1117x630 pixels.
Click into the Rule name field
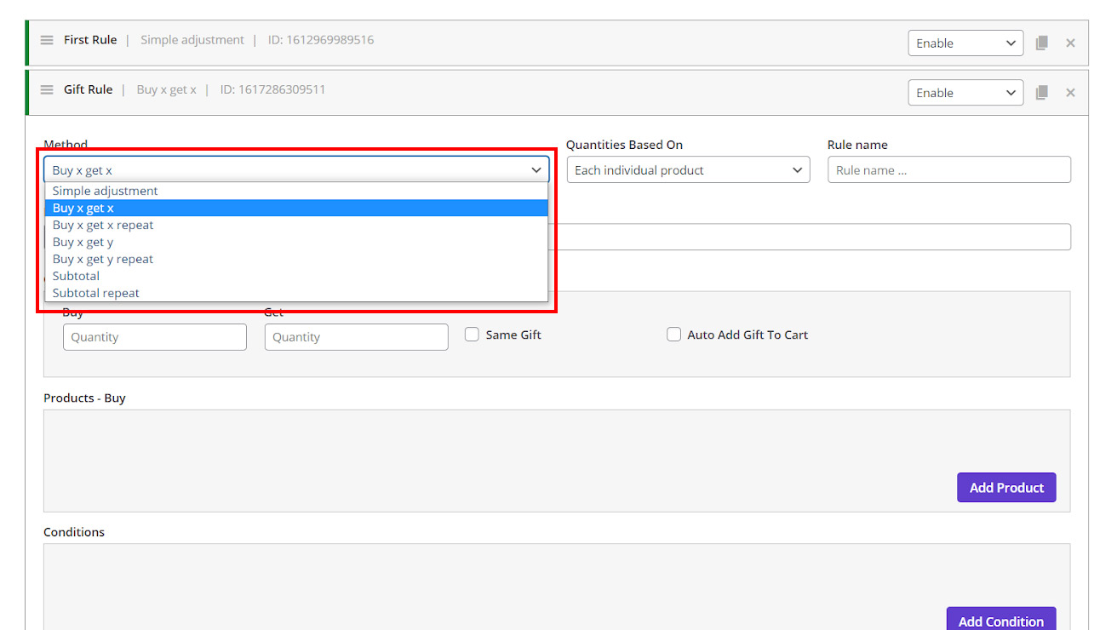click(948, 170)
